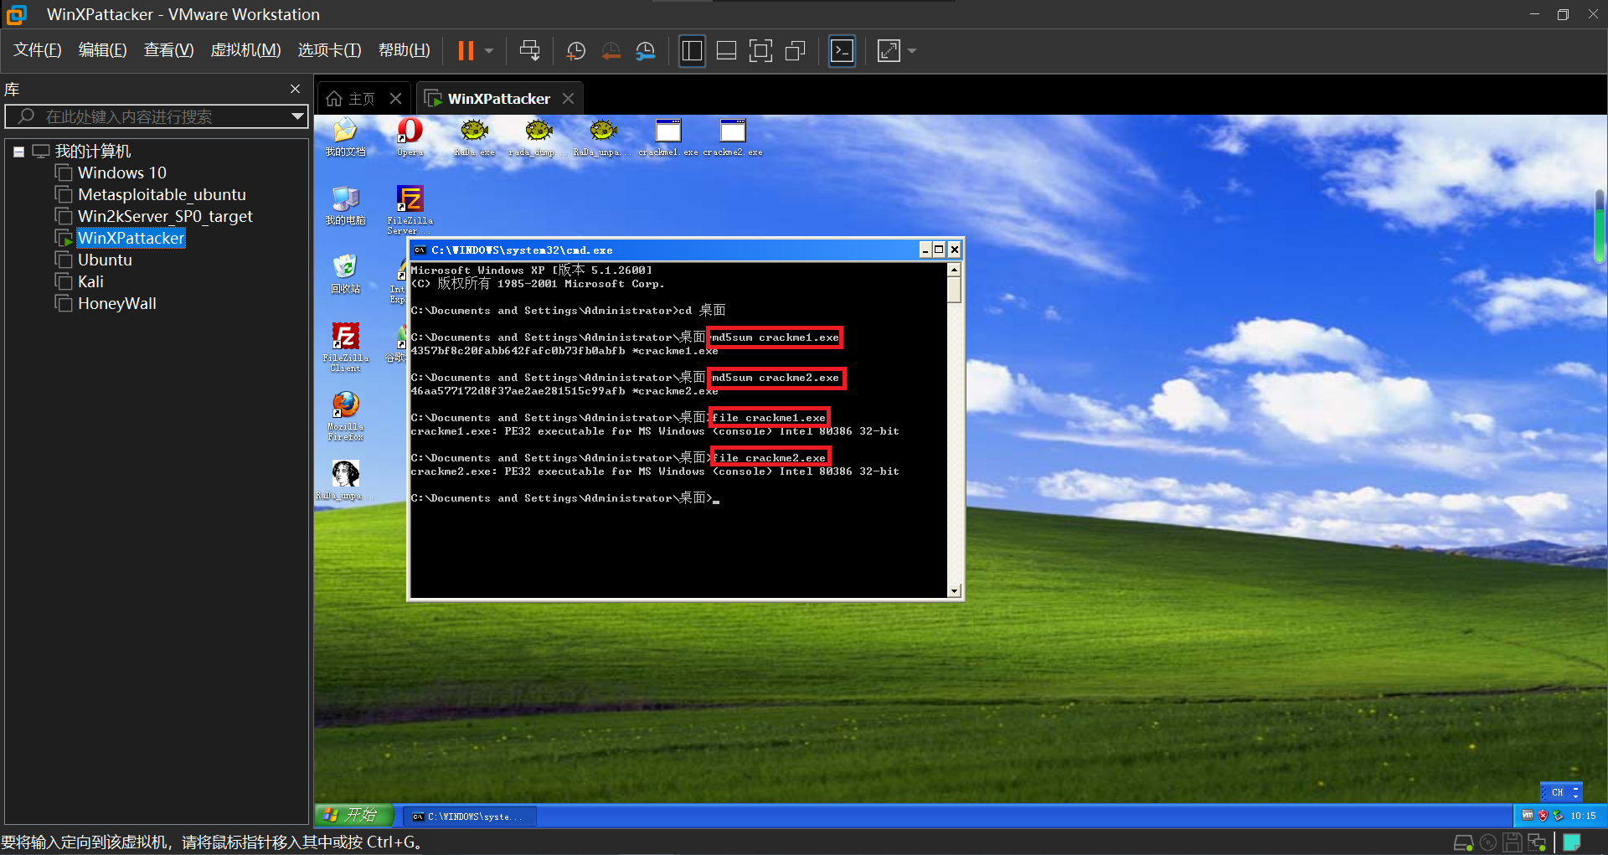Minimize the cmd.exe window
This screenshot has width=1608, height=855.
925,250
